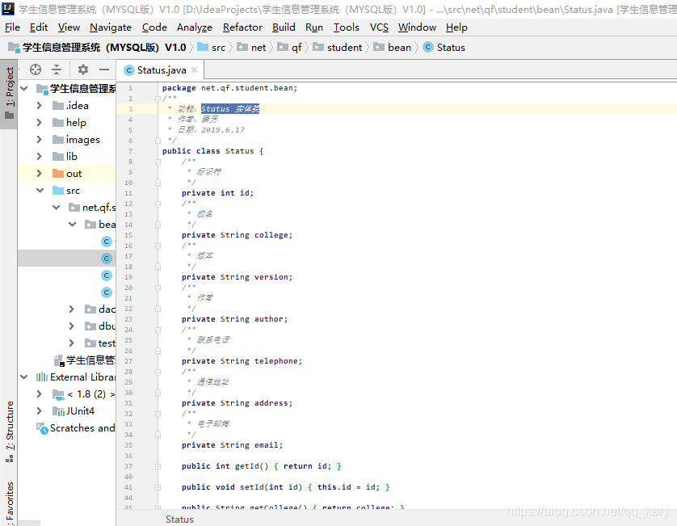Click line 15 private String college

(237, 235)
